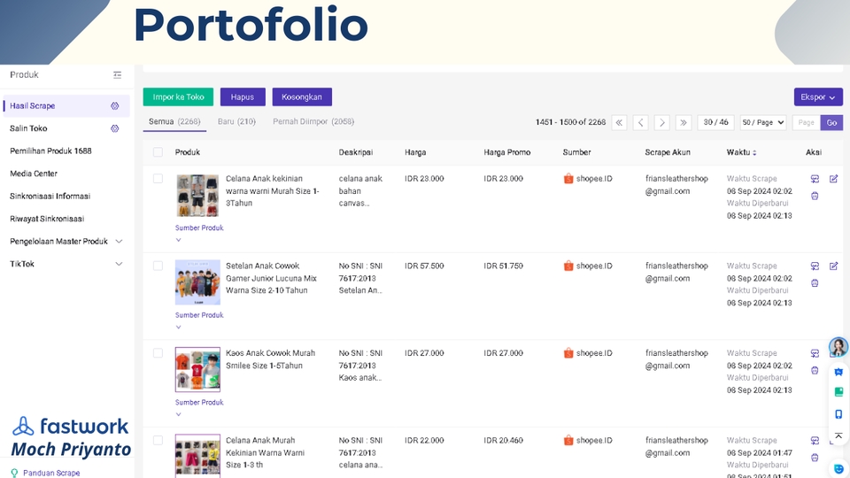850x478 pixels.
Task: Click the Panduan Scrape lightbulb icon
Action: point(14,473)
